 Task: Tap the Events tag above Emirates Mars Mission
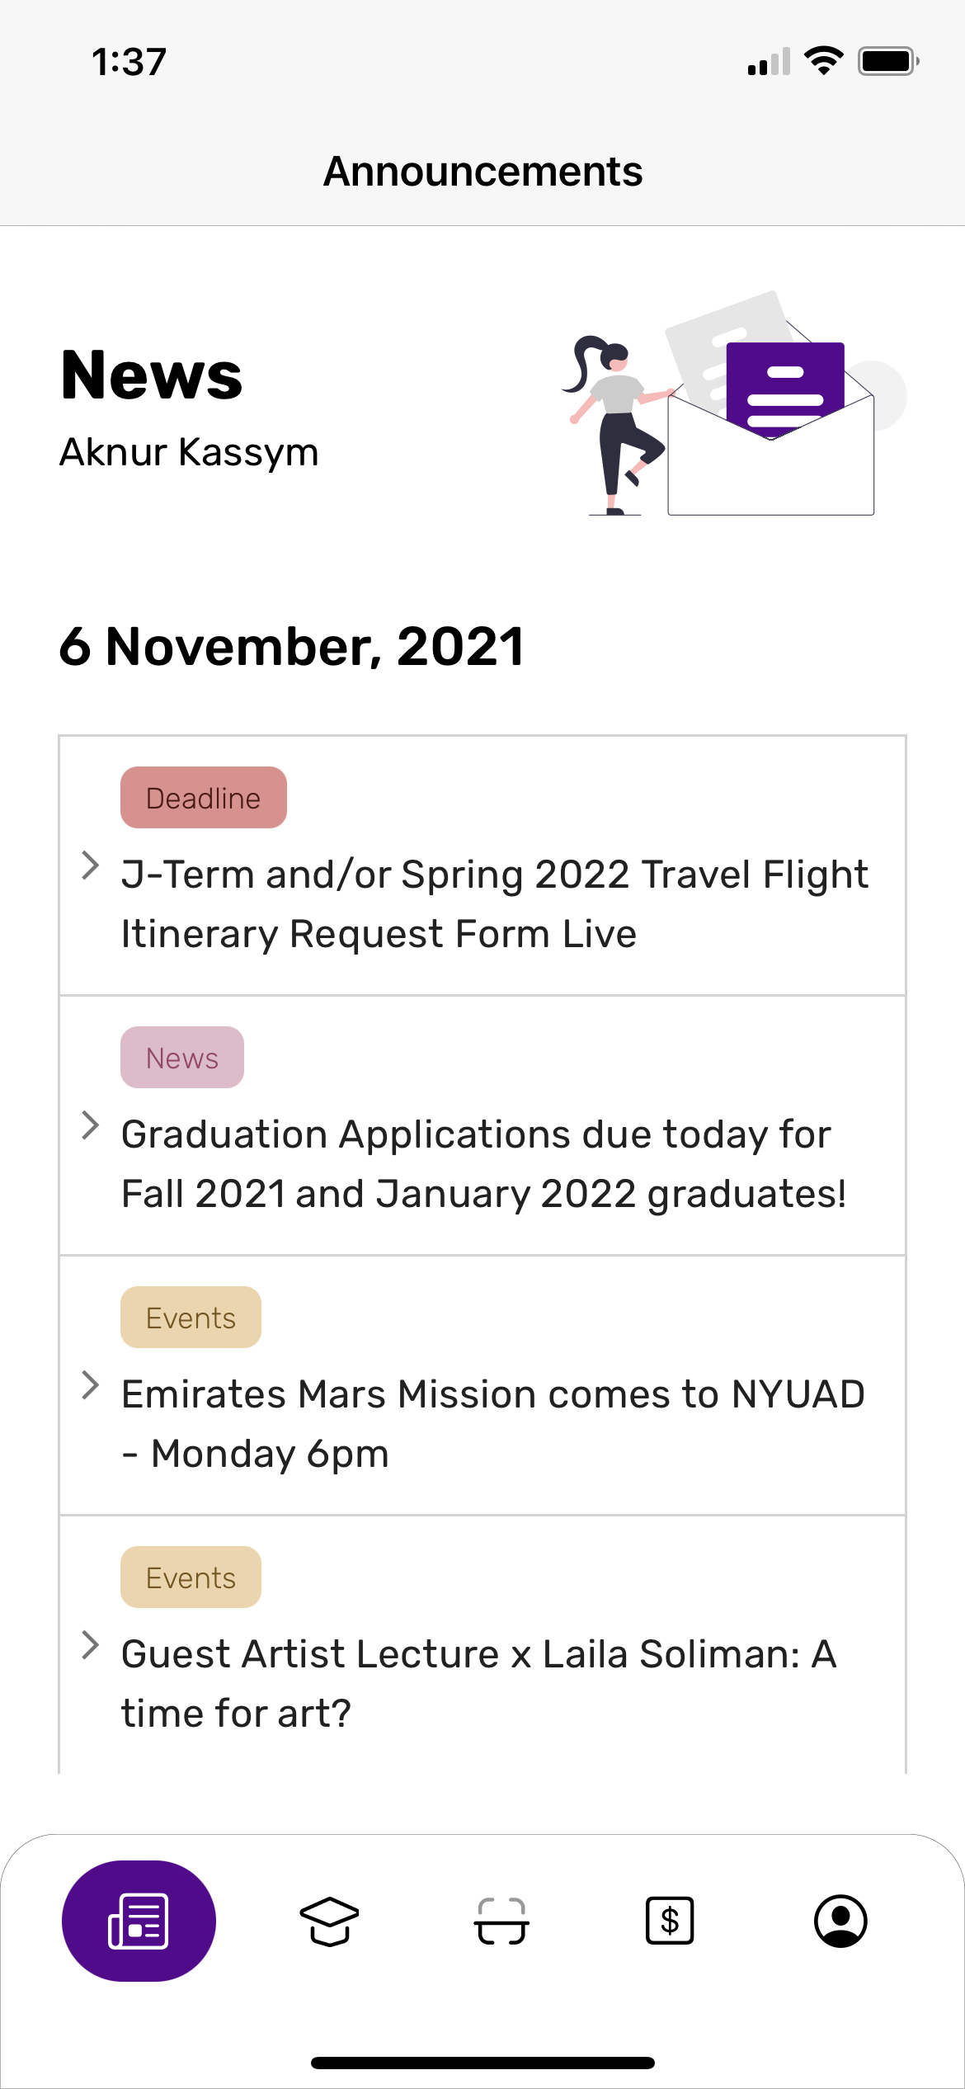pos(191,1318)
